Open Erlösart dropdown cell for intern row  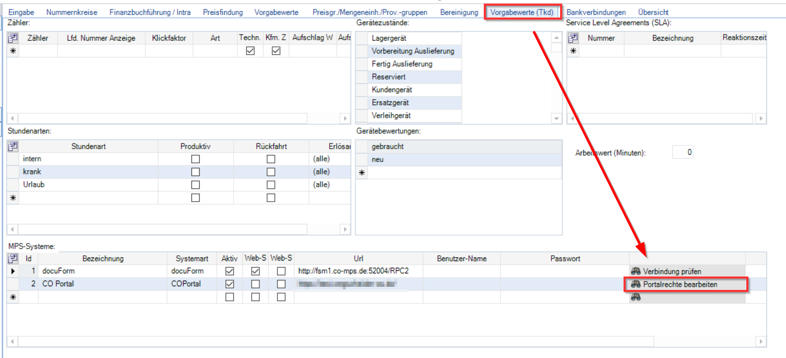coord(329,159)
